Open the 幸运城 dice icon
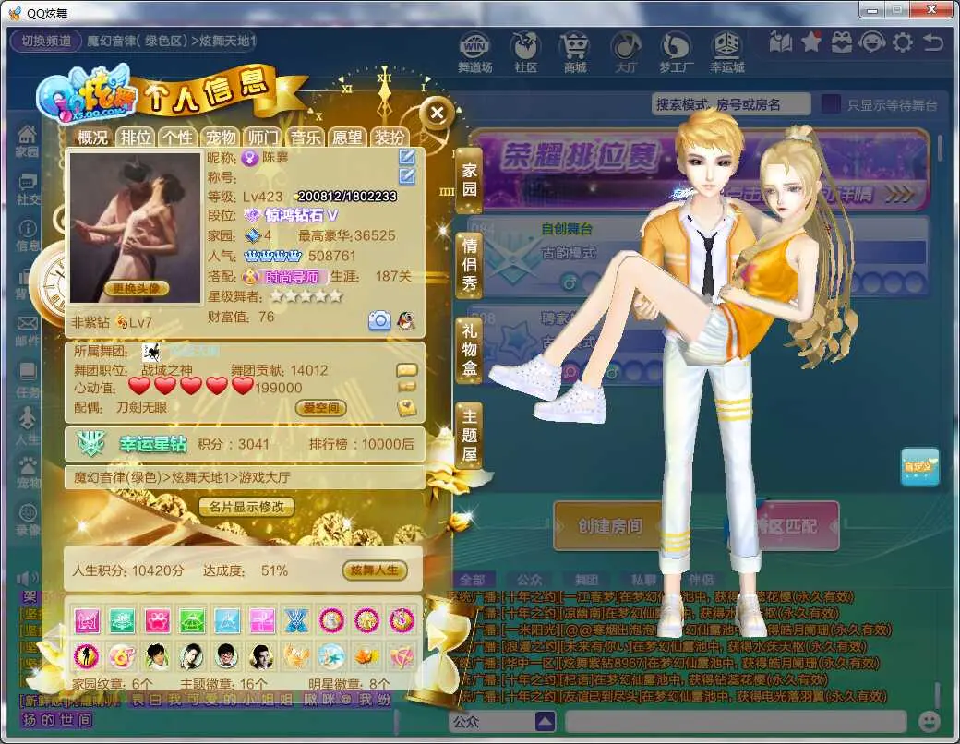The height and width of the screenshot is (744, 960). tap(726, 52)
